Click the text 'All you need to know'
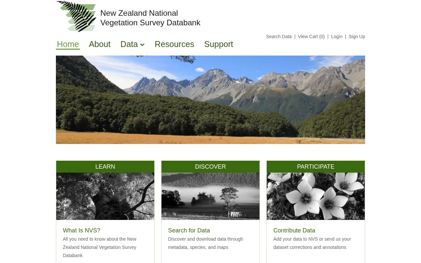421x263 pixels. [x=84, y=239]
